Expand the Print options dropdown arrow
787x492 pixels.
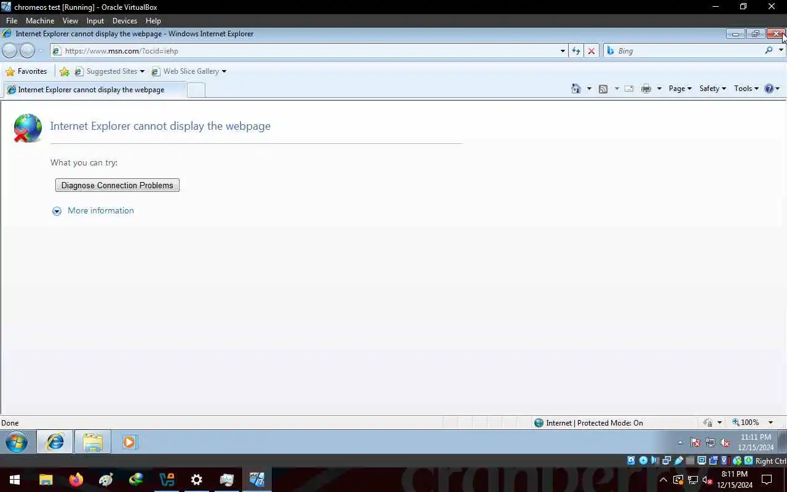[659, 89]
